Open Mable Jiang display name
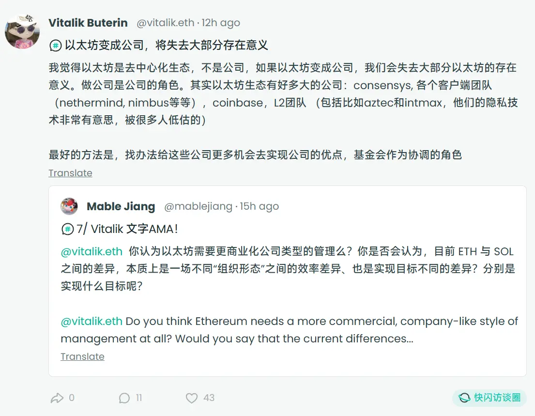Viewport: 535px width, 416px height. pos(121,206)
